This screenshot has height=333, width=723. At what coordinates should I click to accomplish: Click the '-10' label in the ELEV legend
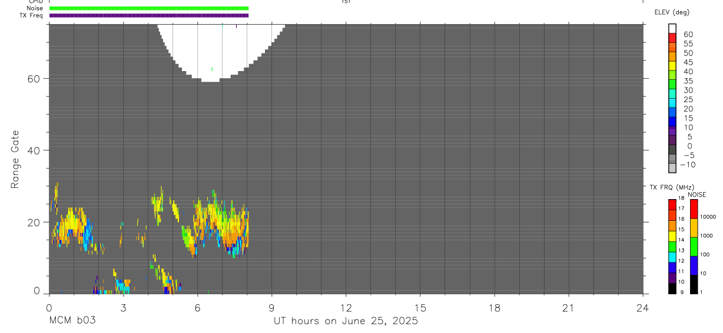pos(688,164)
